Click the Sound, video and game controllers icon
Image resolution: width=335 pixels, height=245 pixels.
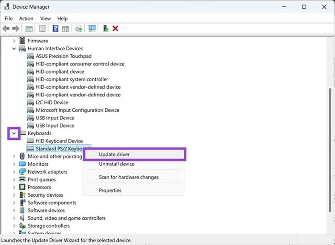click(x=22, y=218)
